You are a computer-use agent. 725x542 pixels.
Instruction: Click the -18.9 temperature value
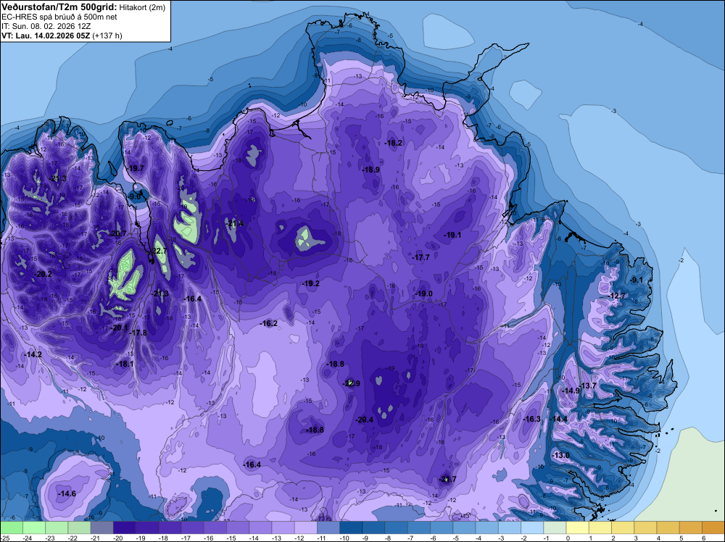point(370,170)
